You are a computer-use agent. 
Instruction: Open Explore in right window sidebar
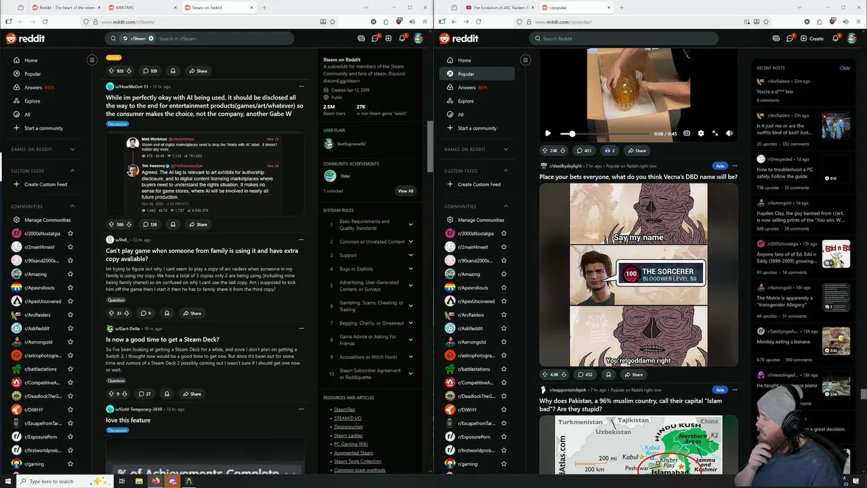click(477, 101)
